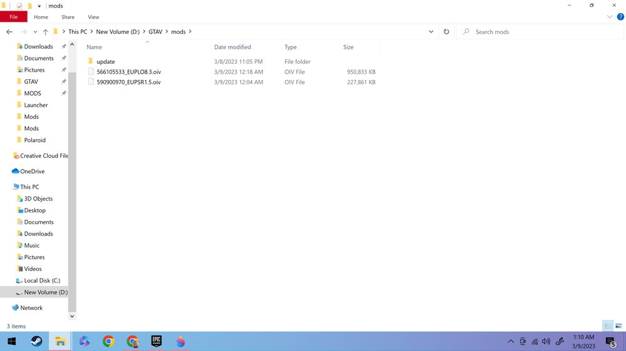
Task: Switch to large icons view layout
Action: (x=618, y=326)
